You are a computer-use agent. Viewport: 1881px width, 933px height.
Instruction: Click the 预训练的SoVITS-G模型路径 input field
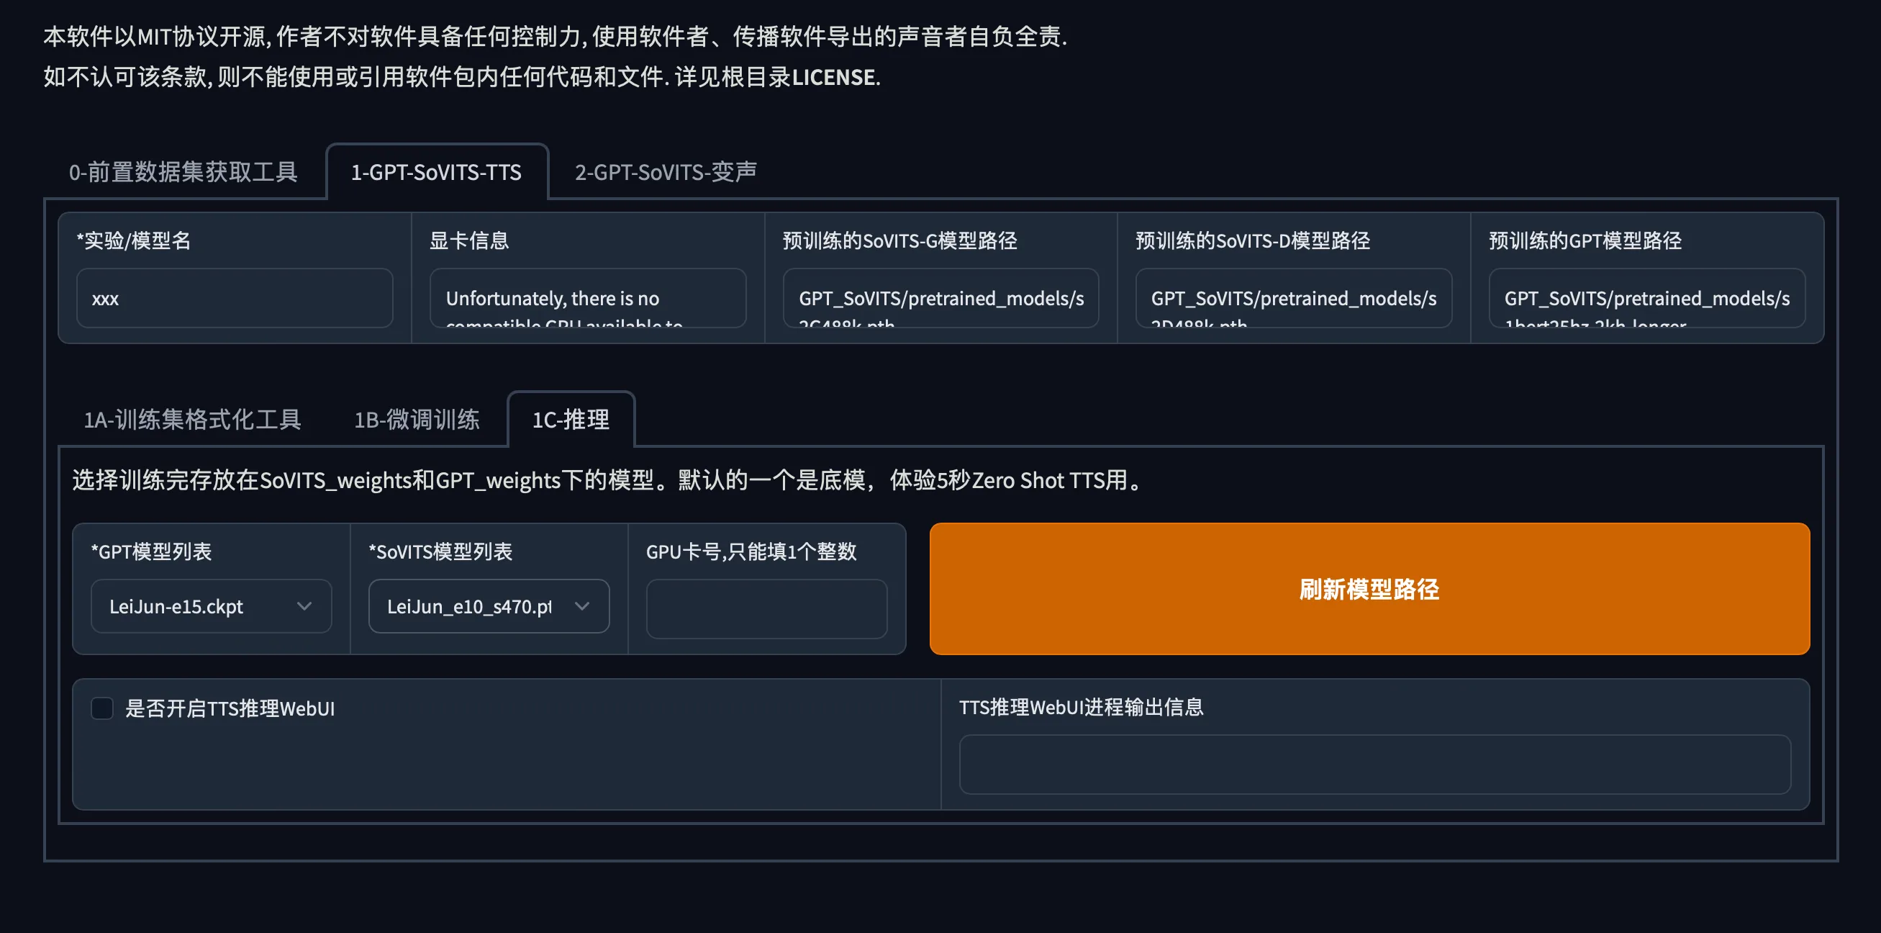[940, 298]
